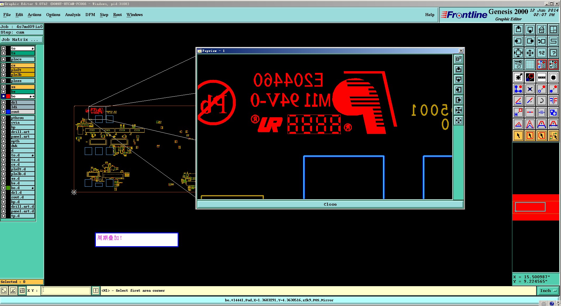Click the measure-between-points dimension tool icon
Image resolution: width=561 pixels, height=306 pixels.
coord(542,112)
